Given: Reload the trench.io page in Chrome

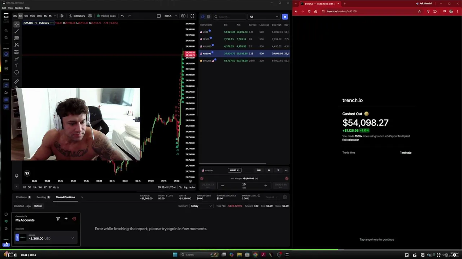Looking at the screenshot, I should [x=309, y=11].
